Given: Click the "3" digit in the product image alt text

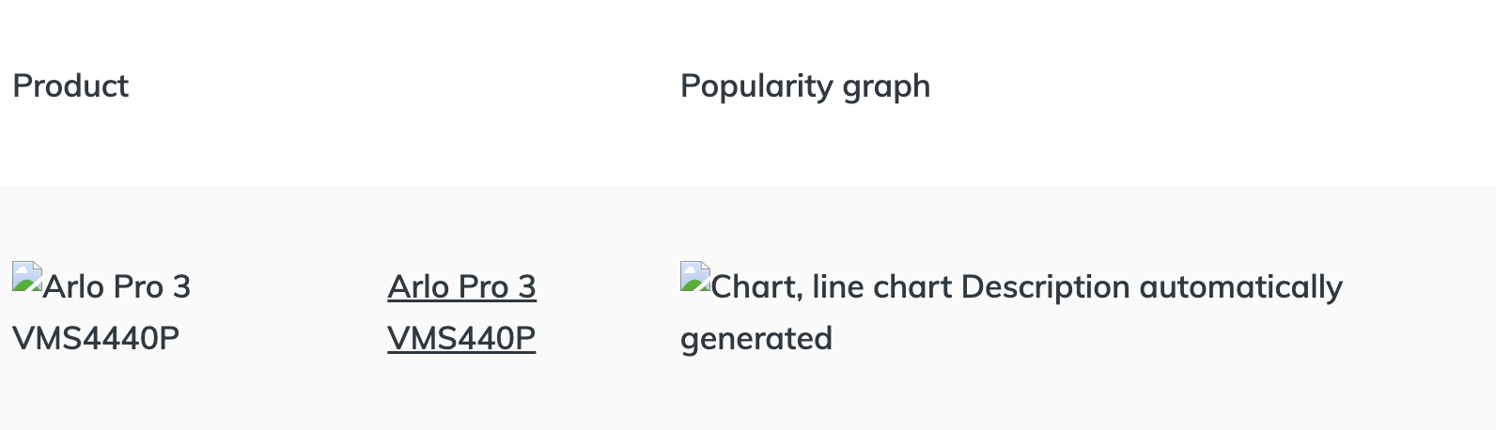Looking at the screenshot, I should pyautogui.click(x=182, y=287).
